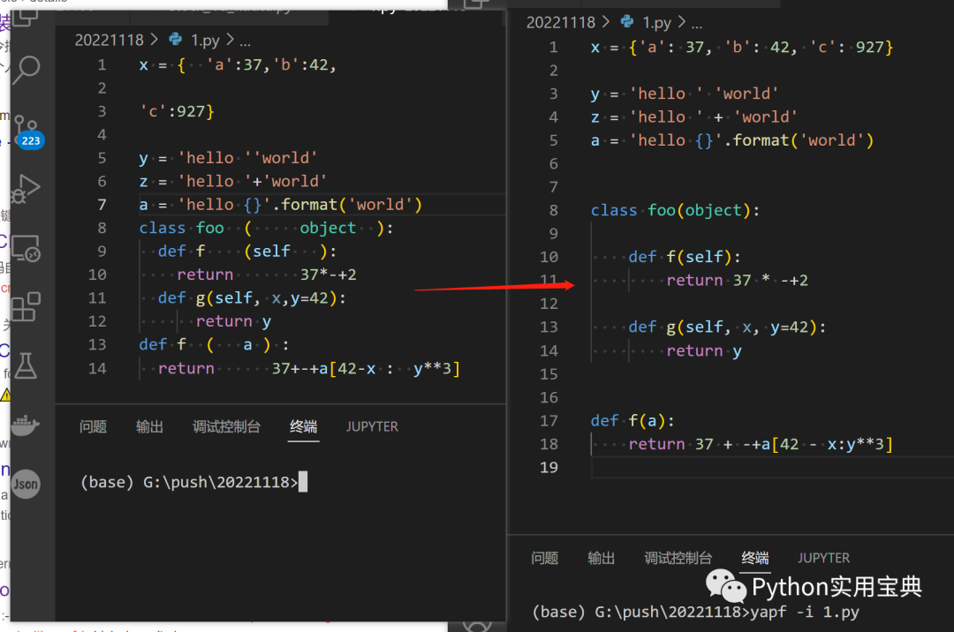Open Remote Explorer view
The image size is (954, 632).
pyautogui.click(x=26, y=248)
